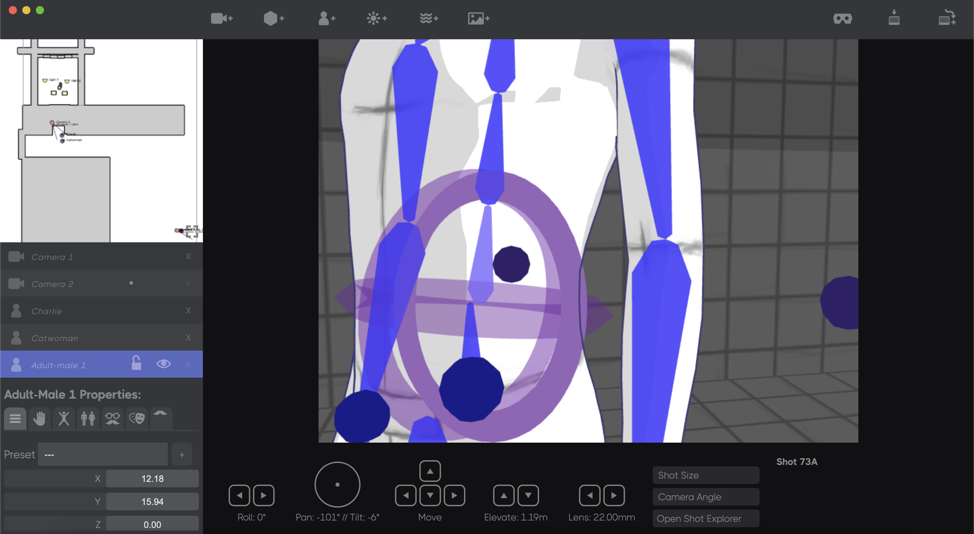The height and width of the screenshot is (534, 974).
Task: Open the VR headset mode
Action: pos(842,19)
